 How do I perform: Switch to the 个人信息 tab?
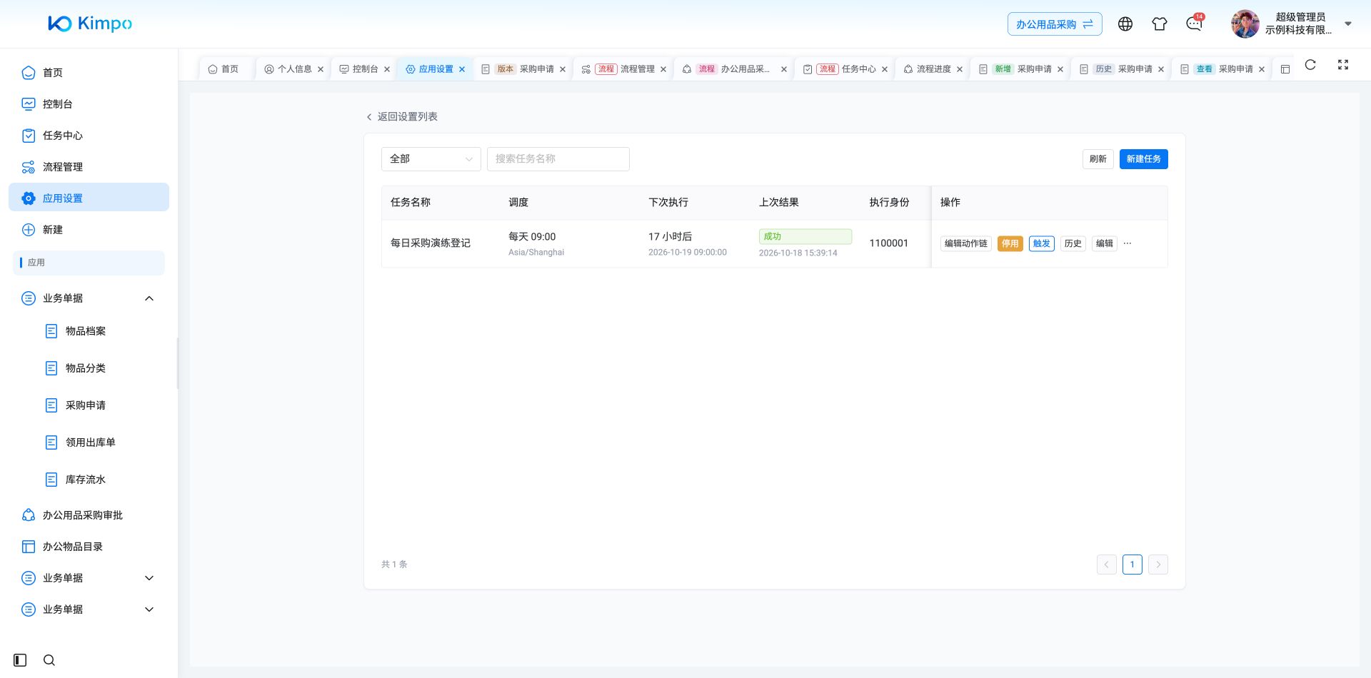294,69
